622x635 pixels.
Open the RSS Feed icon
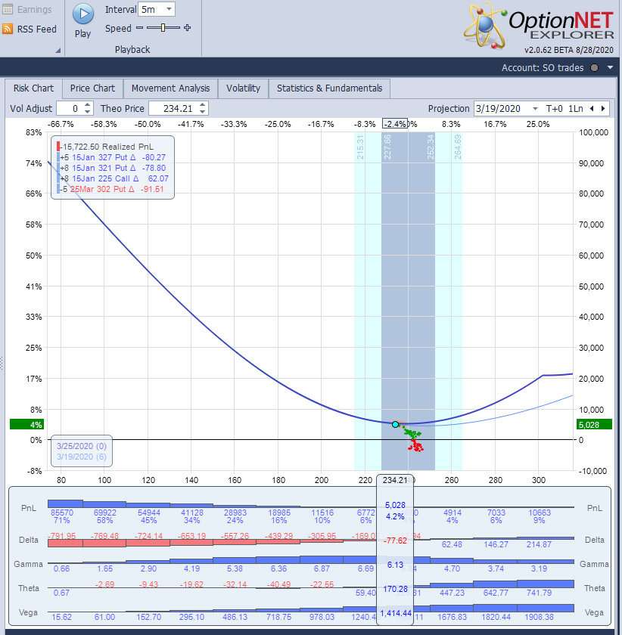pos(8,29)
